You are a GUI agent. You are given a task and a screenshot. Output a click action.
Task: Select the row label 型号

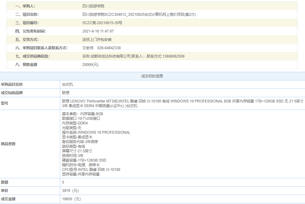coord(4,103)
